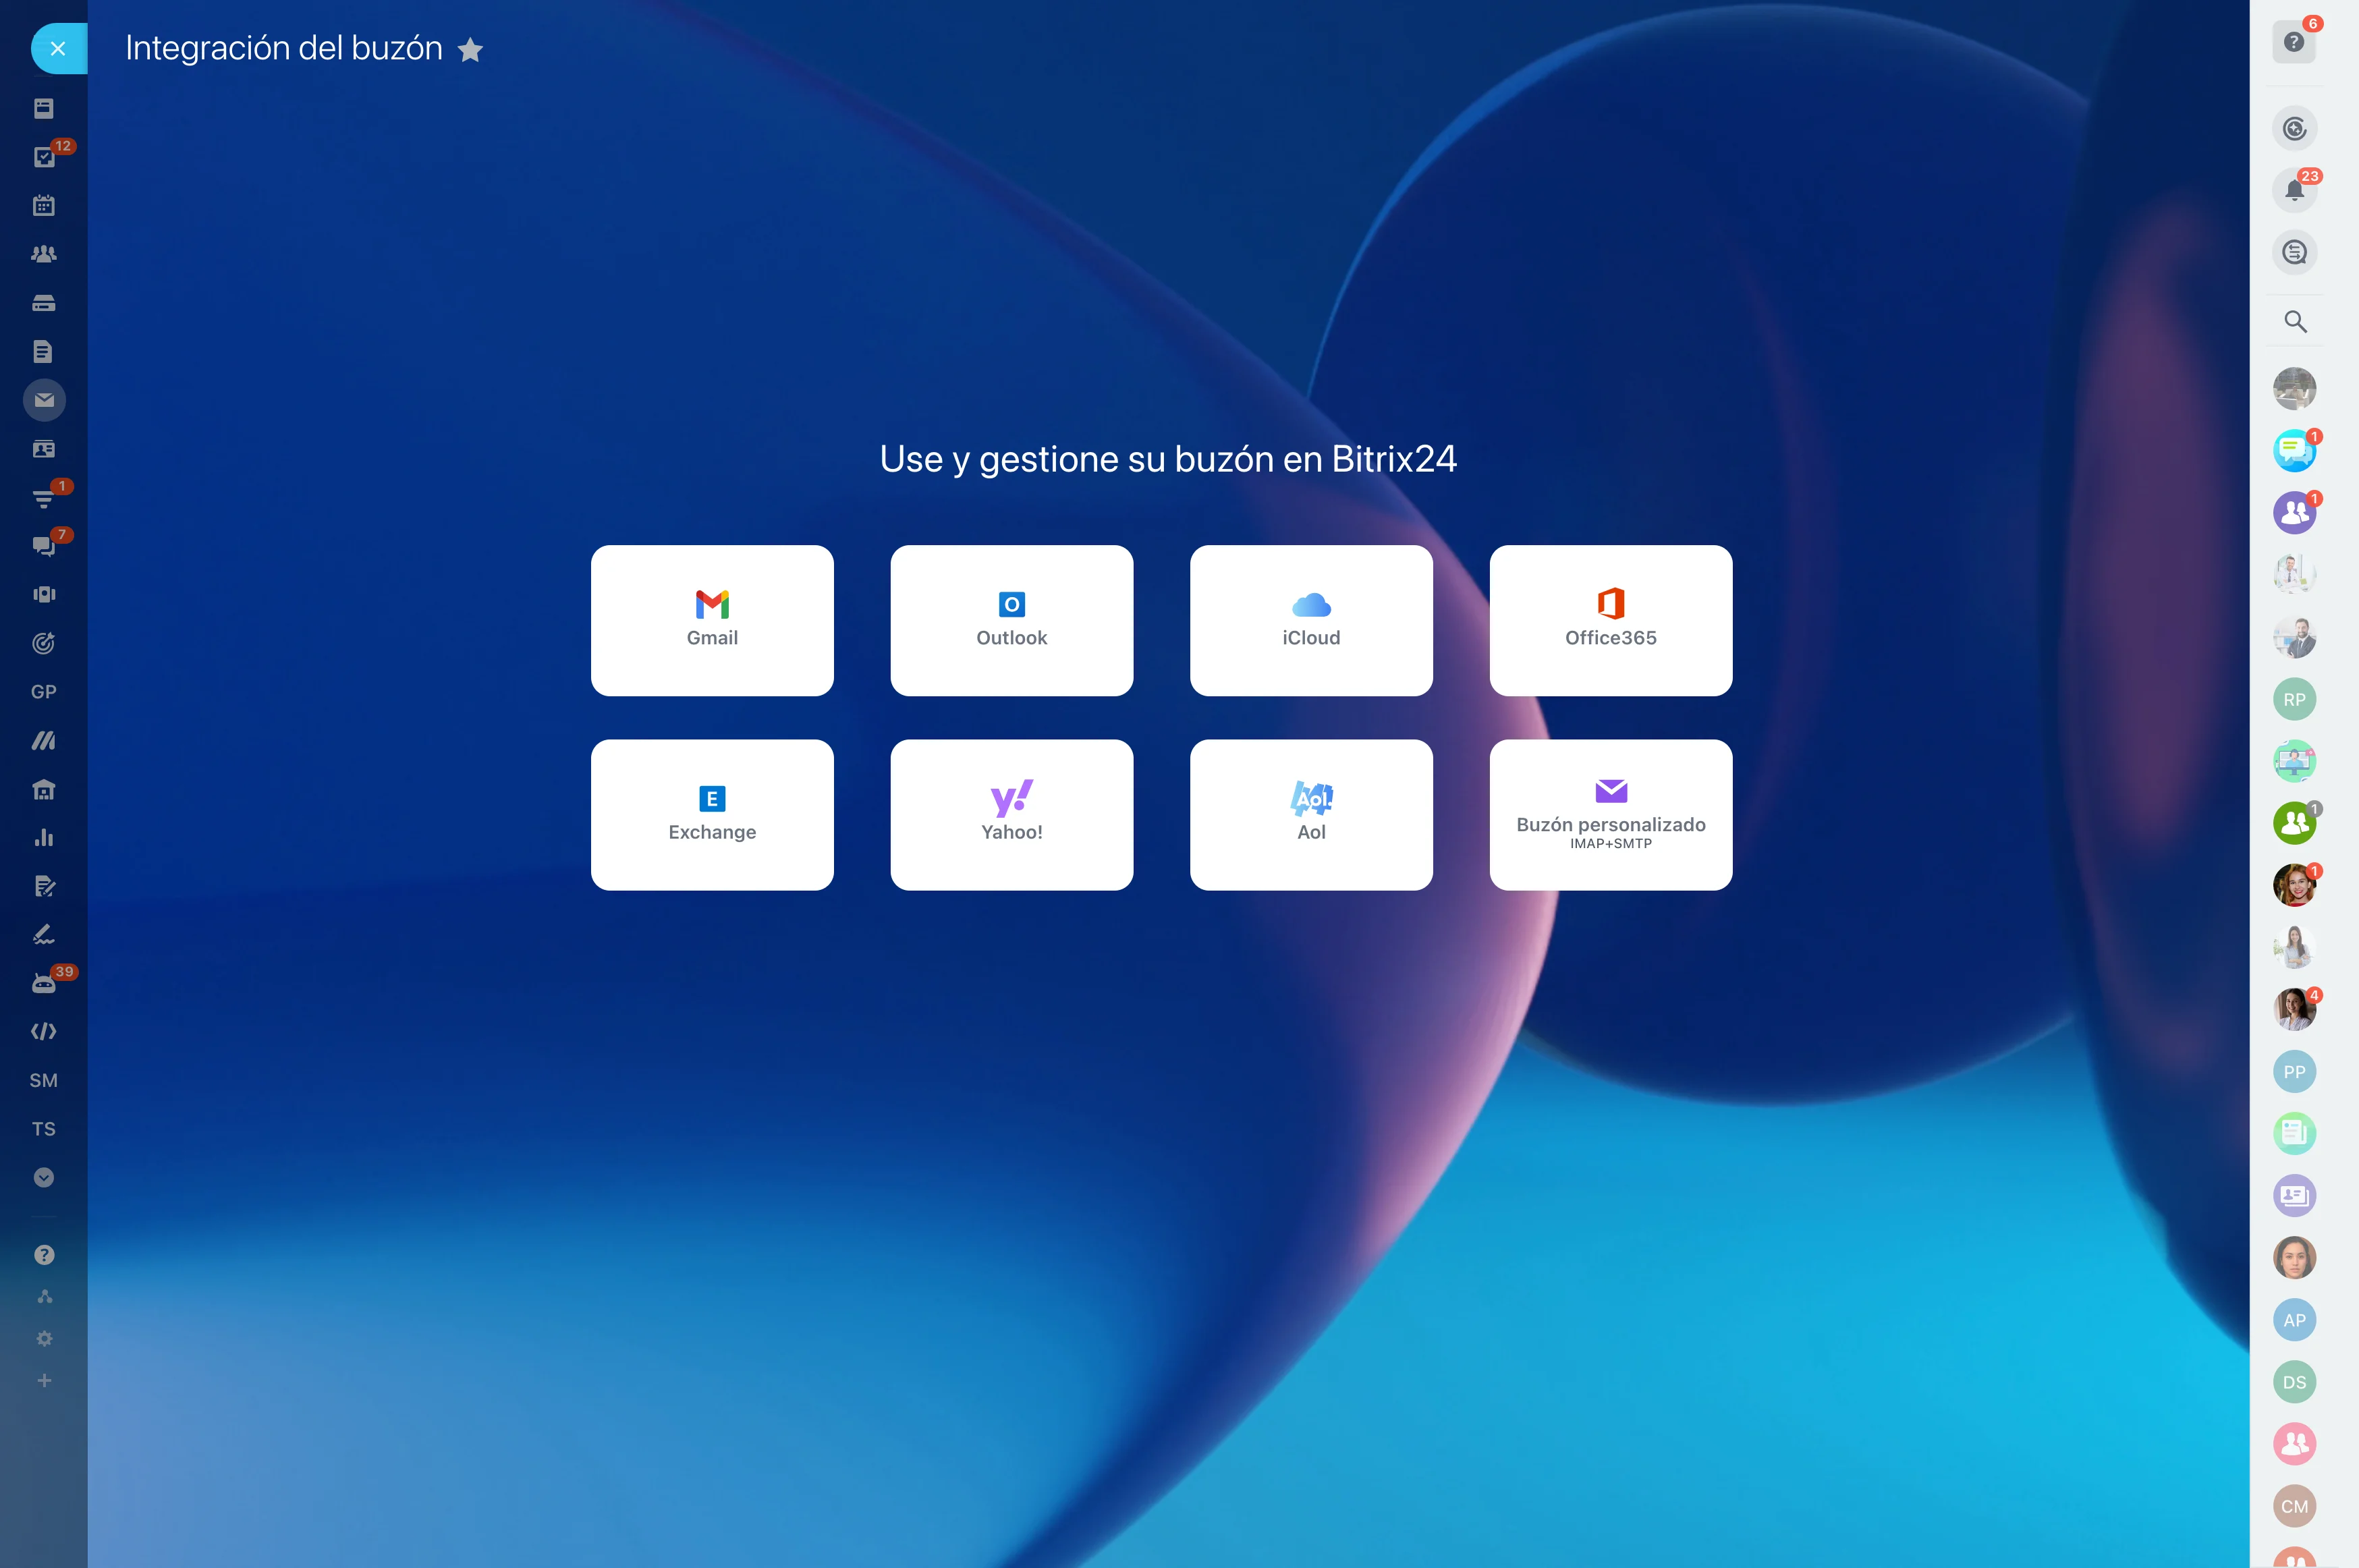This screenshot has height=1568, width=2359.
Task: Click the Gmail mailbox tile
Action: (712, 620)
